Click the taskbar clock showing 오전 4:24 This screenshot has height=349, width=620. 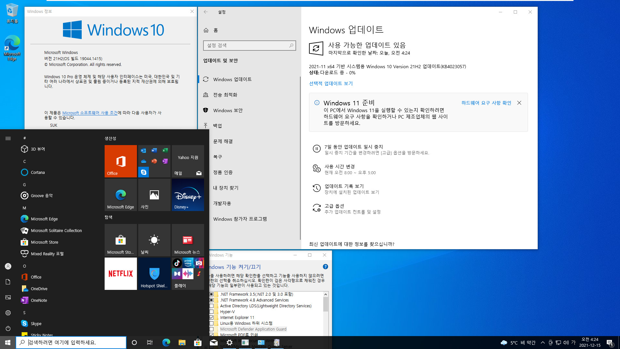pyautogui.click(x=590, y=343)
